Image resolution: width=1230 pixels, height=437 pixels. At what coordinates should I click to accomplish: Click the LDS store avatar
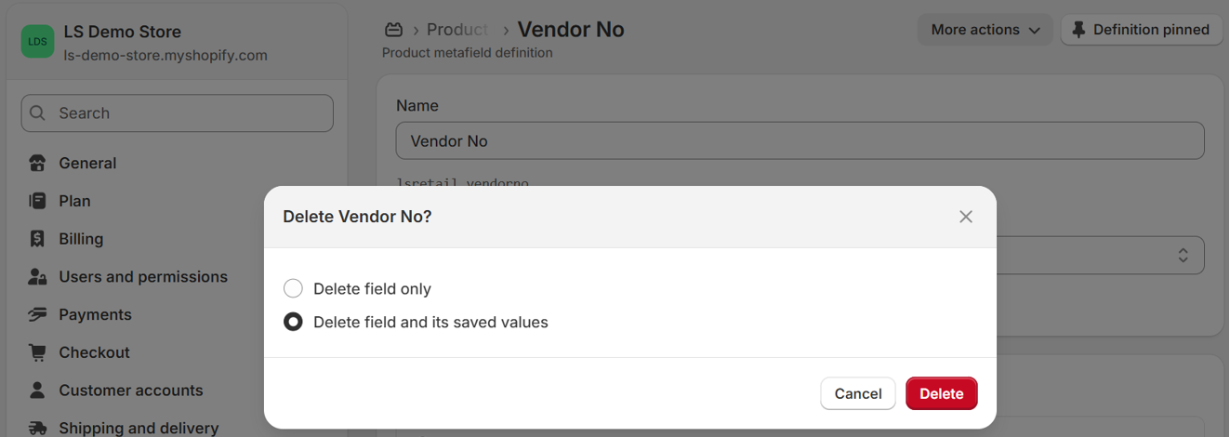point(37,42)
